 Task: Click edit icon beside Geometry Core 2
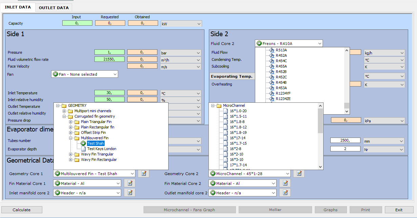coord(299,173)
